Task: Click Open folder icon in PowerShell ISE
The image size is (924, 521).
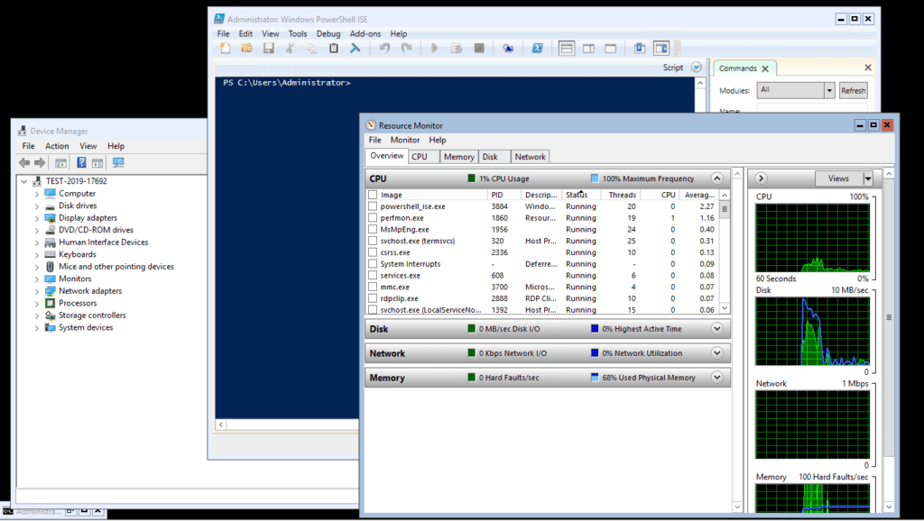Action: coord(247,49)
